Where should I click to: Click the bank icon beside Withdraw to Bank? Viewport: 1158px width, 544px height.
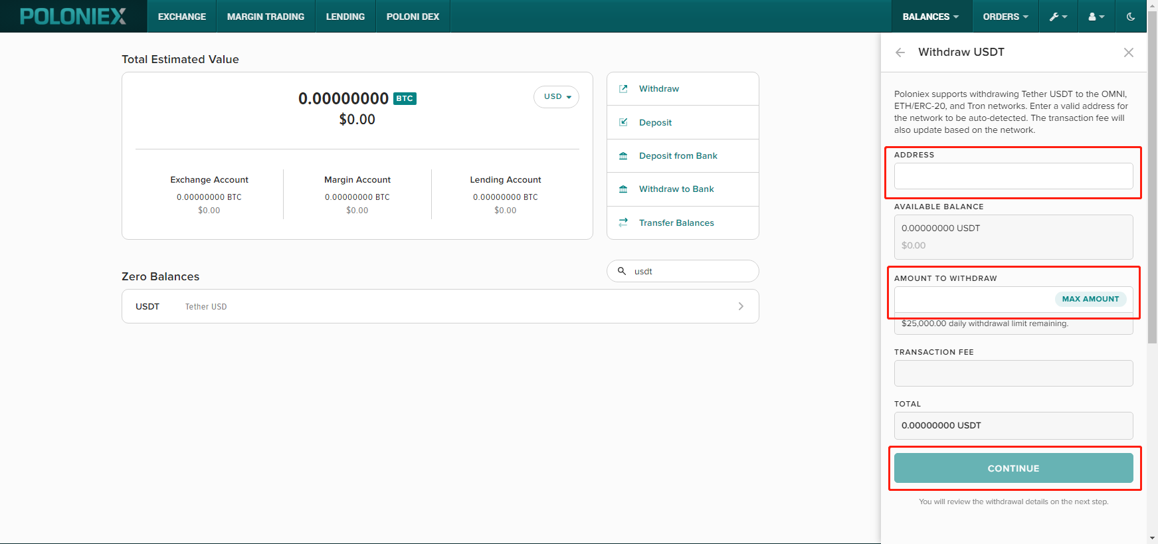[x=623, y=189]
